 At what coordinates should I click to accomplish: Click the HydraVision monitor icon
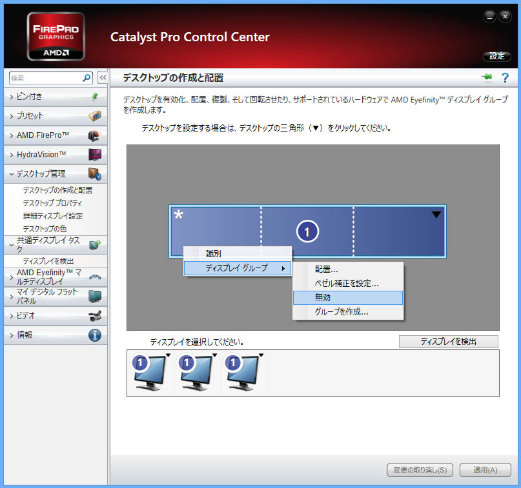tap(95, 155)
